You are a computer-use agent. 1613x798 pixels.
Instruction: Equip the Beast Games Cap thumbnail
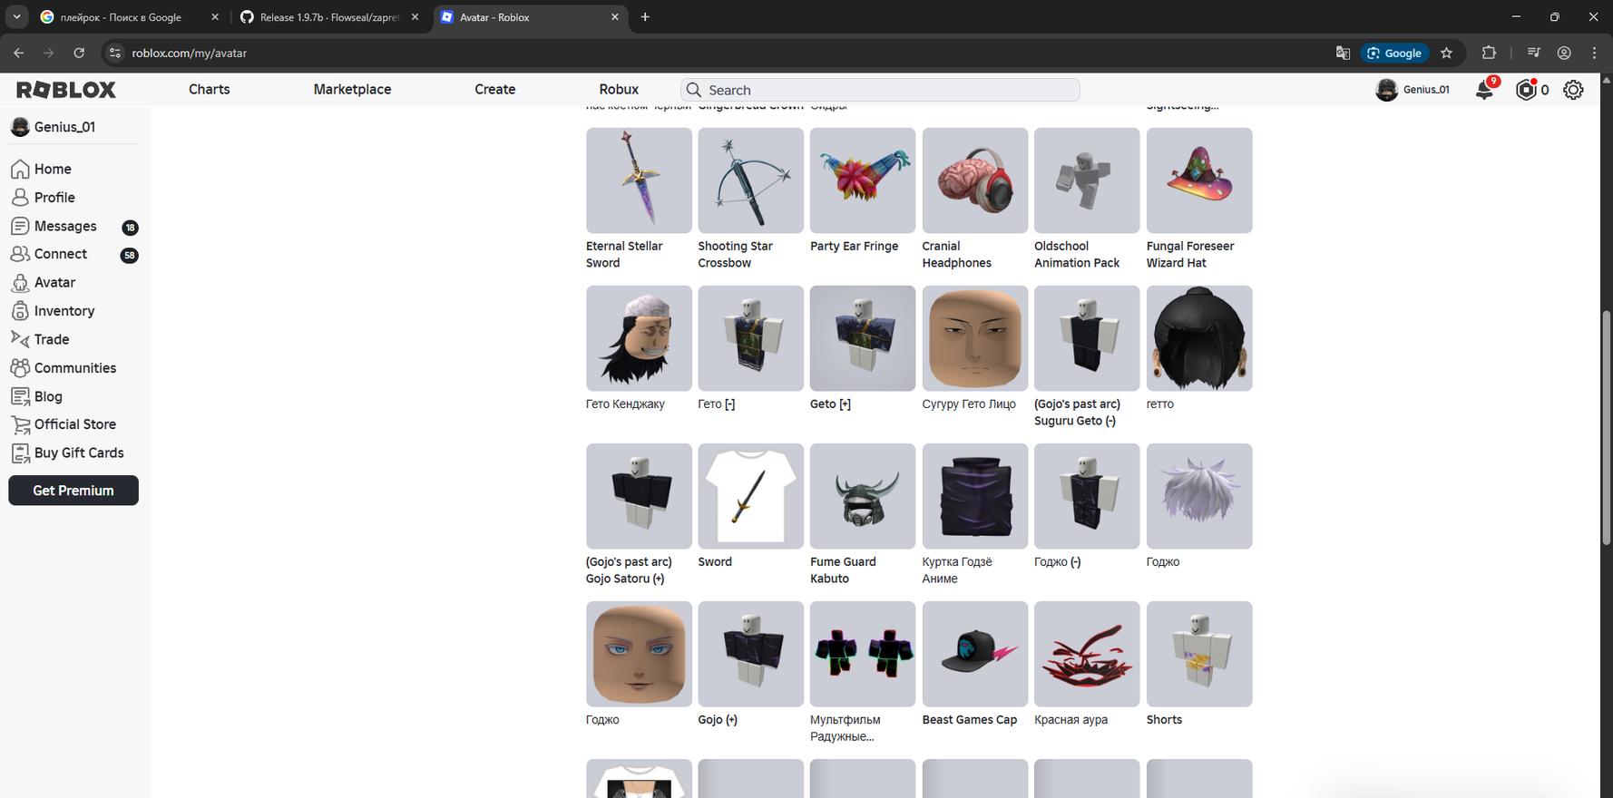pos(974,654)
